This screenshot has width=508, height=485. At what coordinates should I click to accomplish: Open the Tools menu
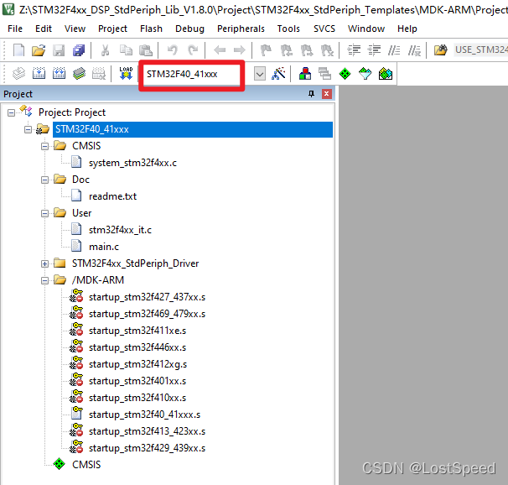(288, 29)
